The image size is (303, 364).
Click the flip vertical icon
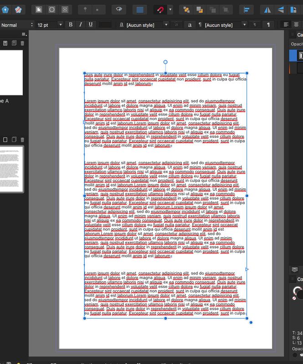click(281, 10)
